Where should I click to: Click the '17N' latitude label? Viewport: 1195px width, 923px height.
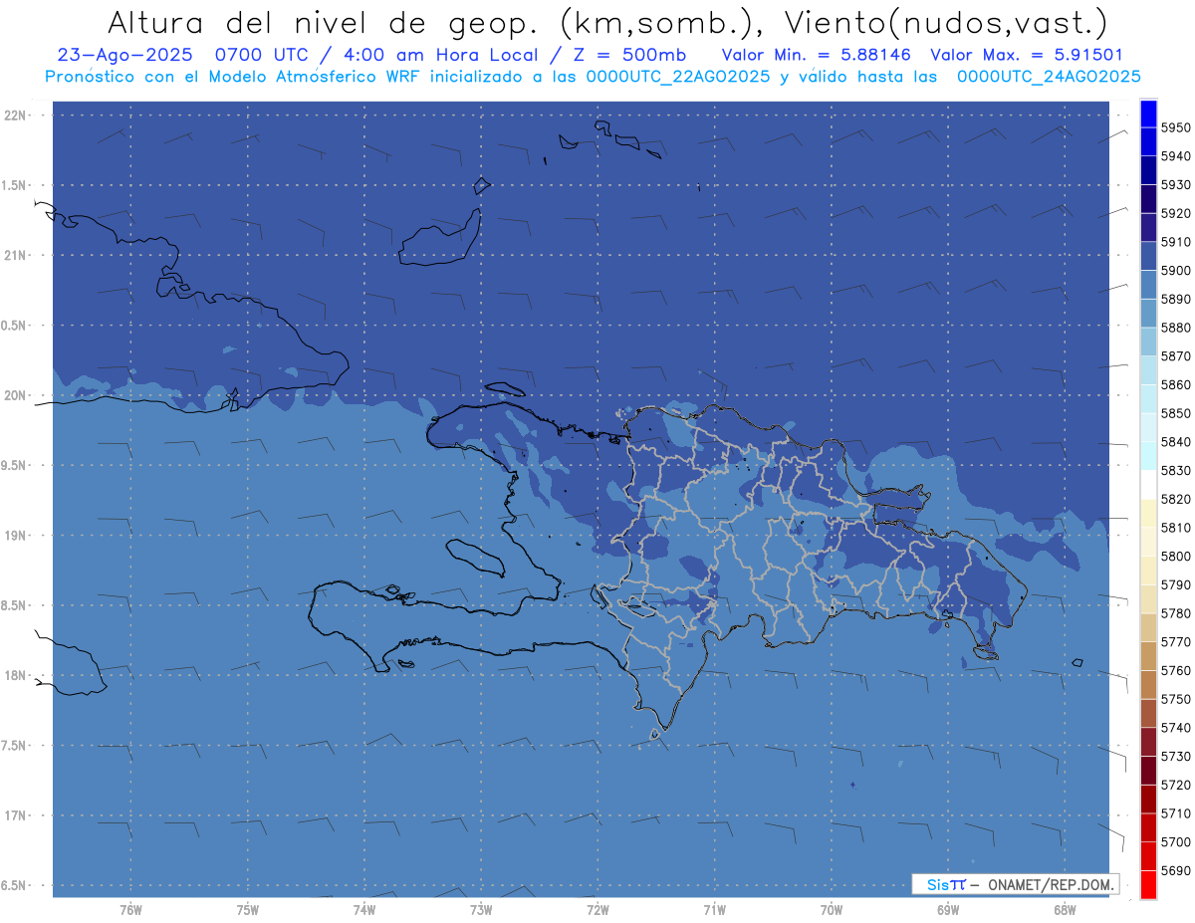coord(15,815)
